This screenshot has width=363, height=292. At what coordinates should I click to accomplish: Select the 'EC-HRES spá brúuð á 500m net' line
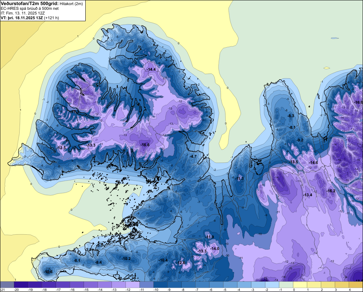tap(30, 9)
